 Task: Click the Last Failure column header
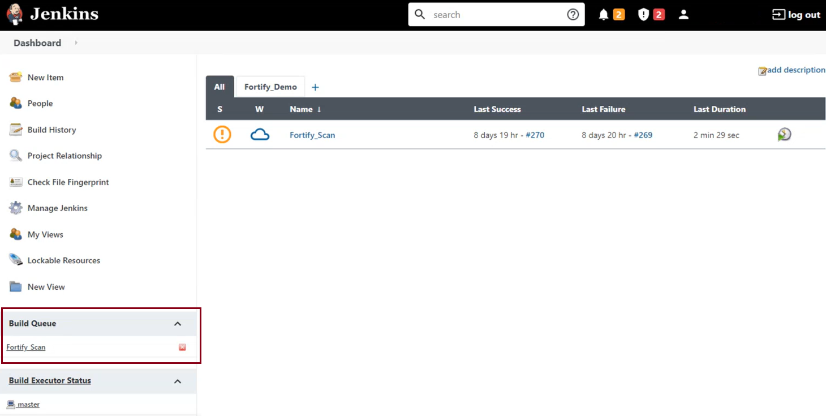point(604,109)
